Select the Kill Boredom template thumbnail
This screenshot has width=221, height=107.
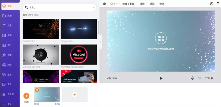(79, 77)
